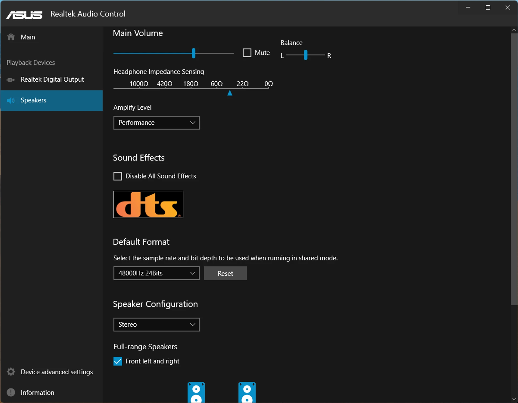The width and height of the screenshot is (518, 403).
Task: Open the Information page
Action: (52, 392)
